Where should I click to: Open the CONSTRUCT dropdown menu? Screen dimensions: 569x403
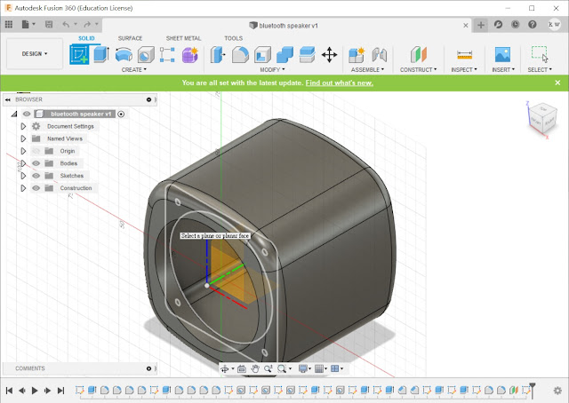419,69
